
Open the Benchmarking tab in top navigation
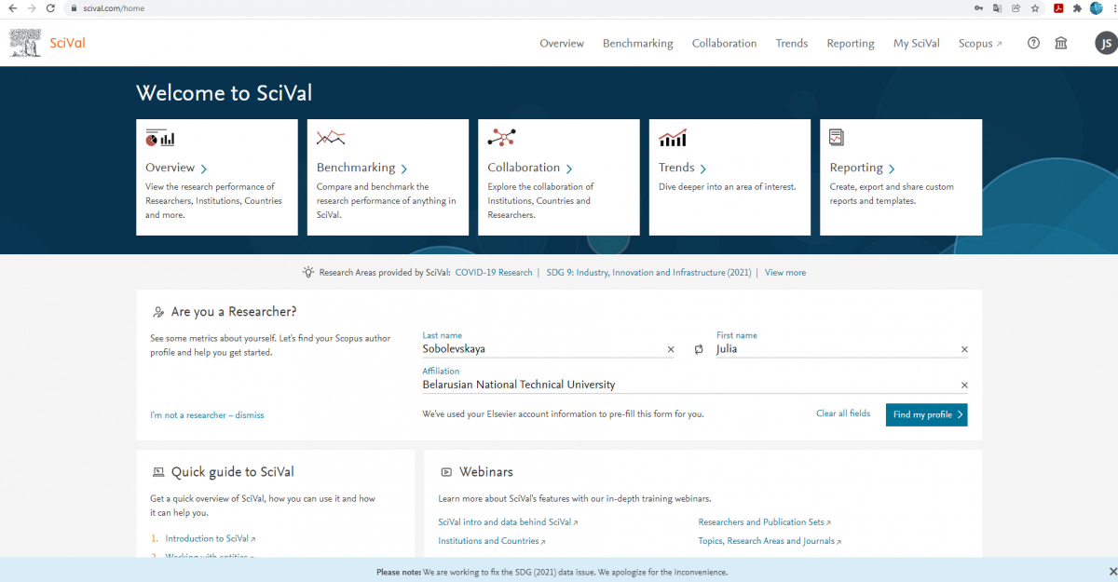pos(637,43)
